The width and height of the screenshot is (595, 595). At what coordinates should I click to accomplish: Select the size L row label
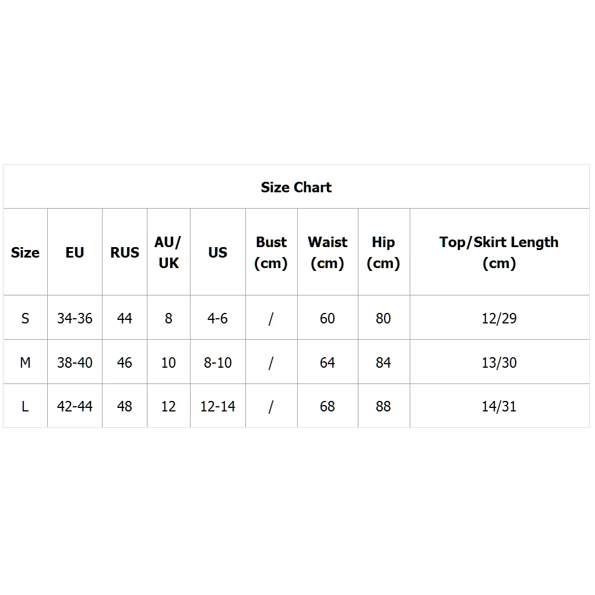pyautogui.click(x=25, y=406)
